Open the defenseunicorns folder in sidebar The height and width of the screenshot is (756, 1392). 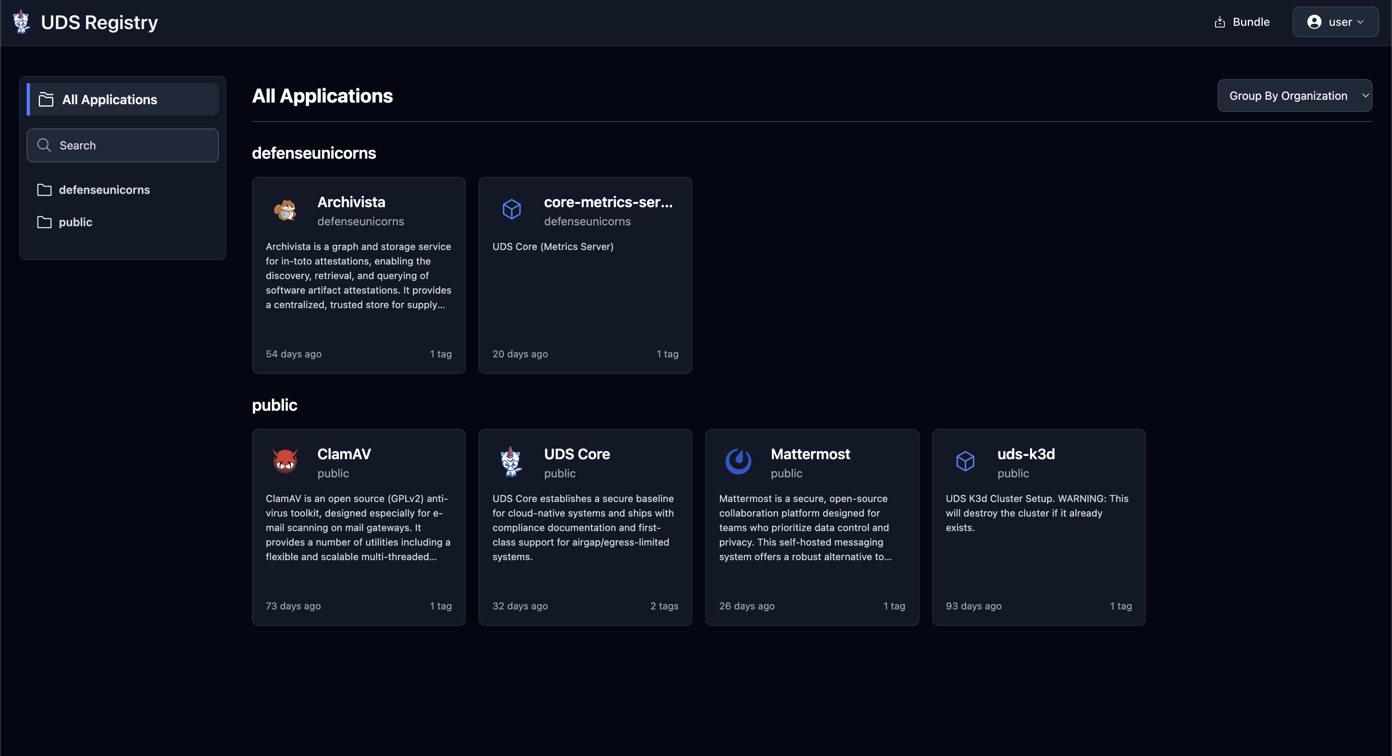104,190
